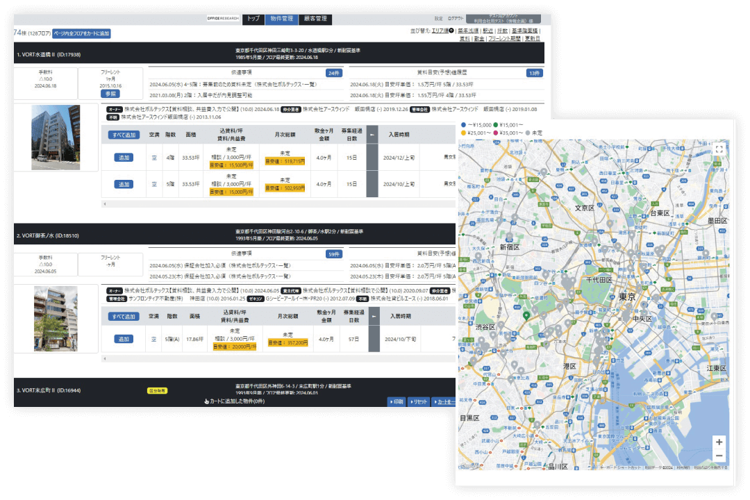Click the 目安値: 357,200円 highlighted value
Viewport: 750px width, 500px height.
click(x=288, y=342)
